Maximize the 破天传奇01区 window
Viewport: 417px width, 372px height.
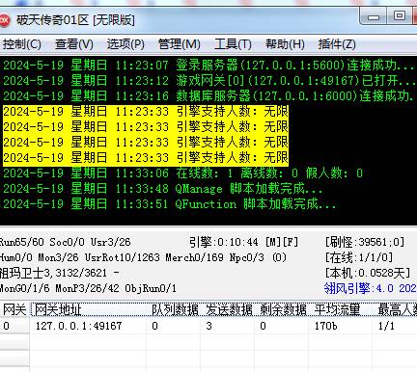400,16
